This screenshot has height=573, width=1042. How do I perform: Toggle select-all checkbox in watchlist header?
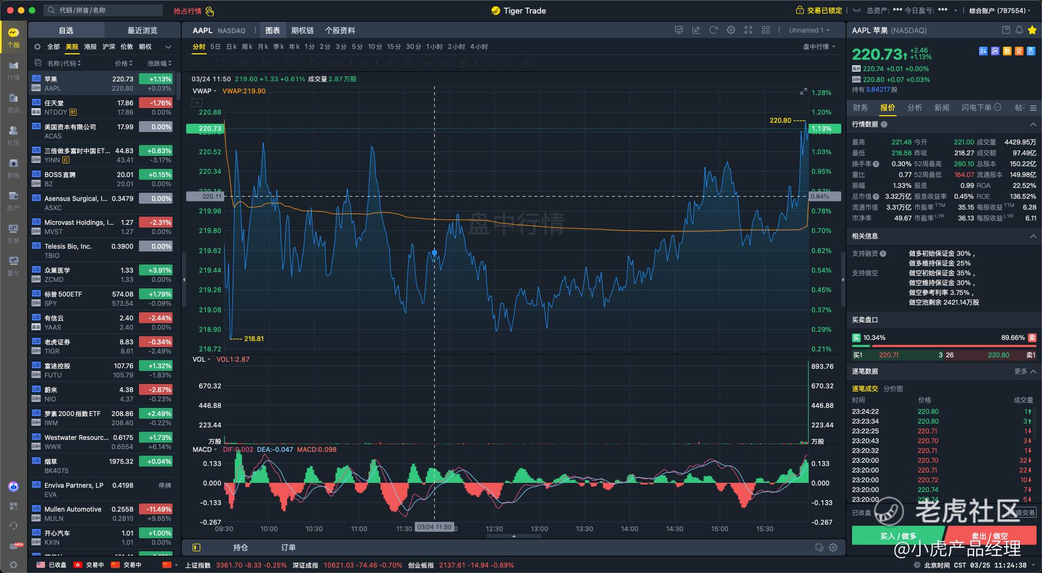(37, 63)
